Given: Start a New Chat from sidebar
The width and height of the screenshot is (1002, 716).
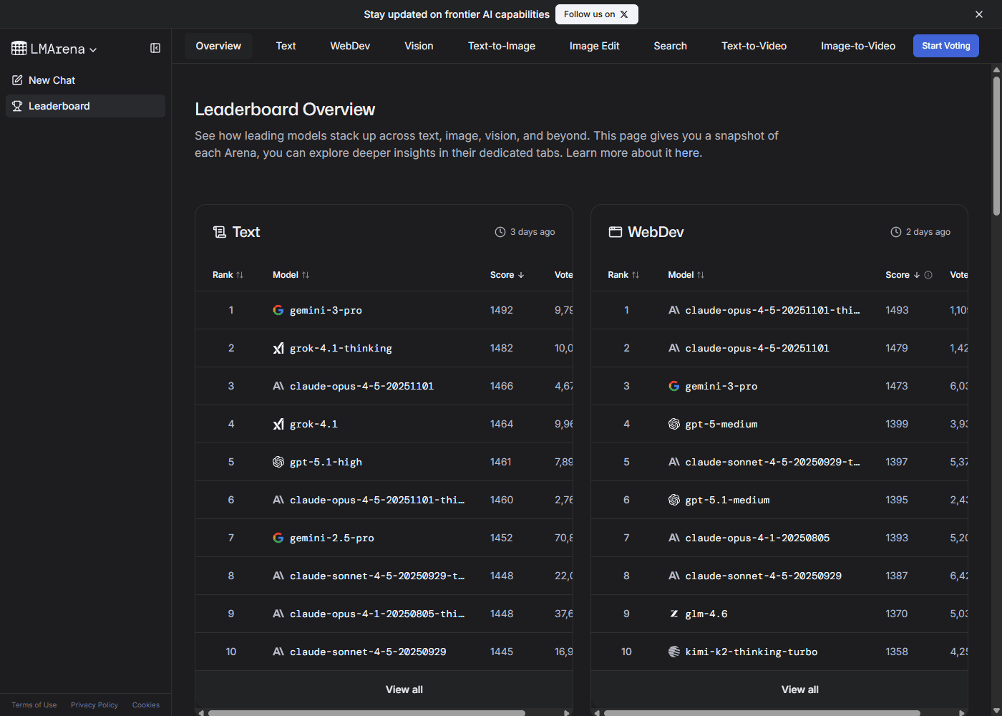Looking at the screenshot, I should coord(85,80).
